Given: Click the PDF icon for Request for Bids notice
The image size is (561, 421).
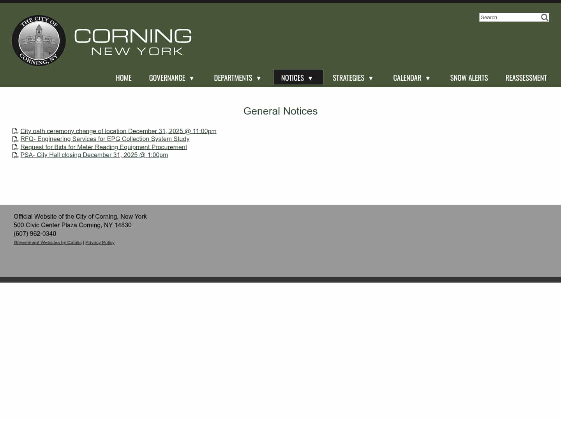Looking at the screenshot, I should [x=16, y=147].
